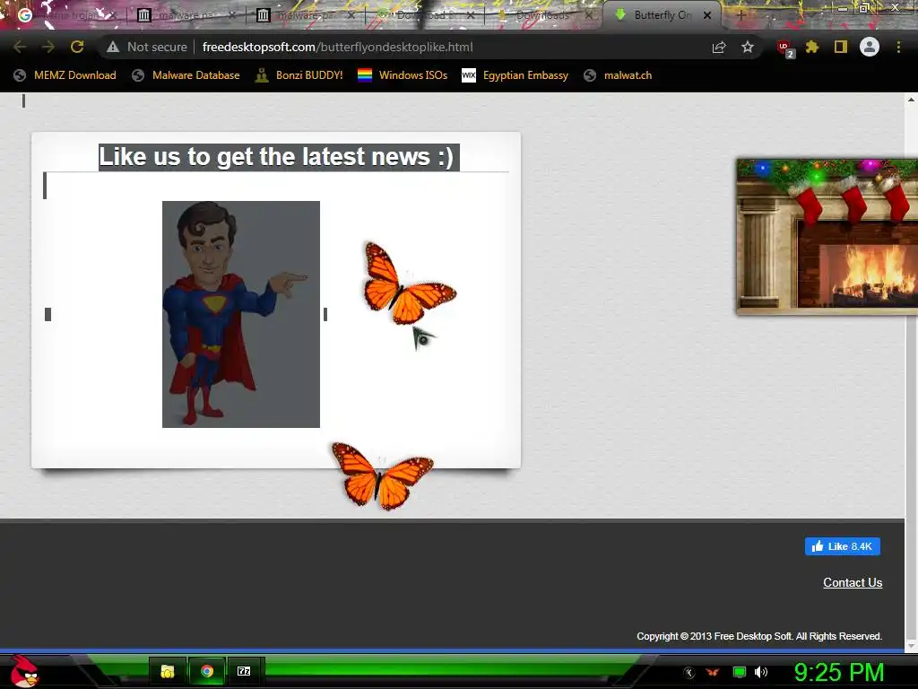918x689 pixels.
Task: Open Windows ISOs bookmark
Action: (x=403, y=75)
